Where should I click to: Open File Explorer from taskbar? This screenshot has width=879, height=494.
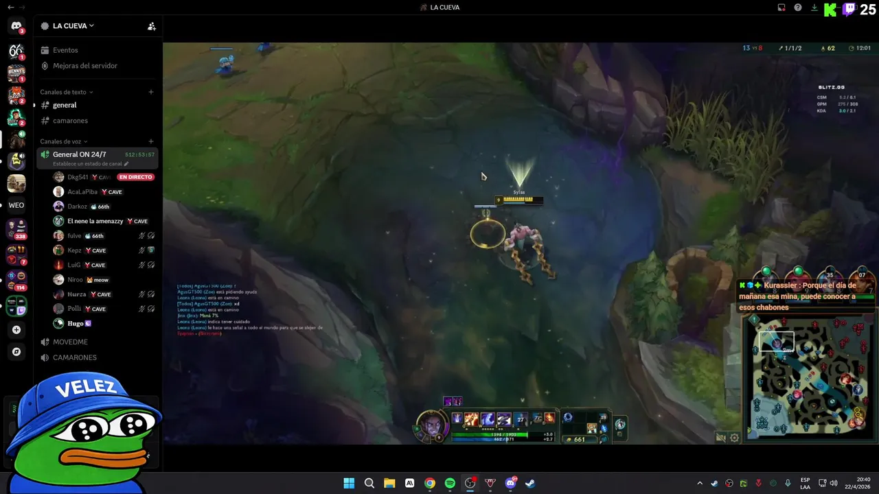pyautogui.click(x=389, y=483)
